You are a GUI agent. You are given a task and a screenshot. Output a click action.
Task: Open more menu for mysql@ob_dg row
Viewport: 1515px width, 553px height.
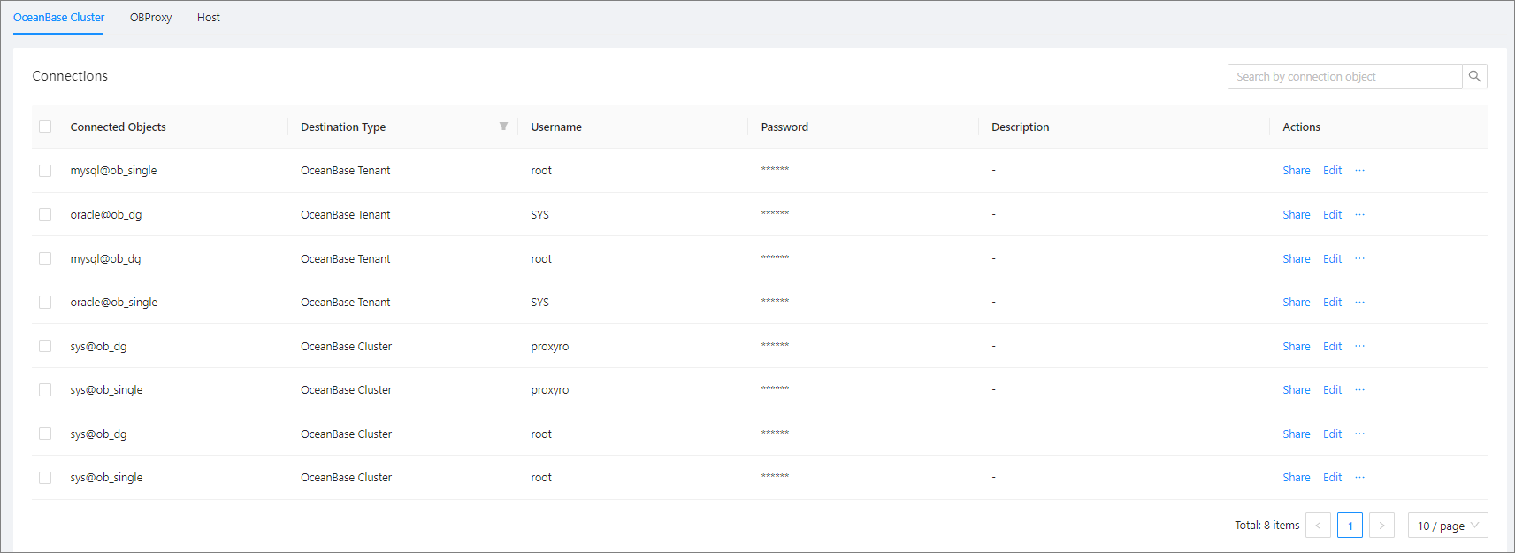click(x=1359, y=259)
